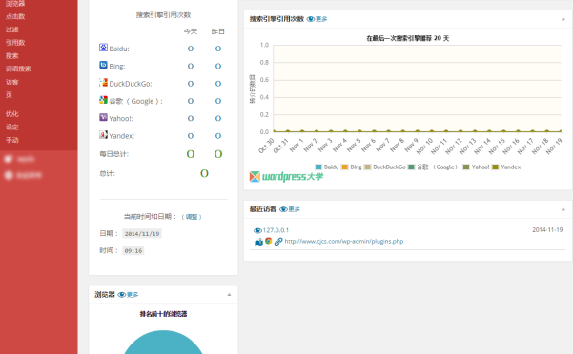Click the 每日总计 yesterday total
The width and height of the screenshot is (573, 354).
[x=218, y=154]
